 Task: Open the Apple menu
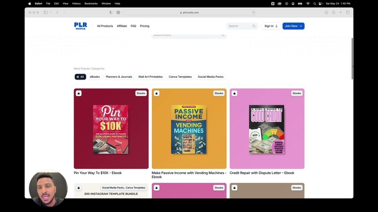[30, 4]
